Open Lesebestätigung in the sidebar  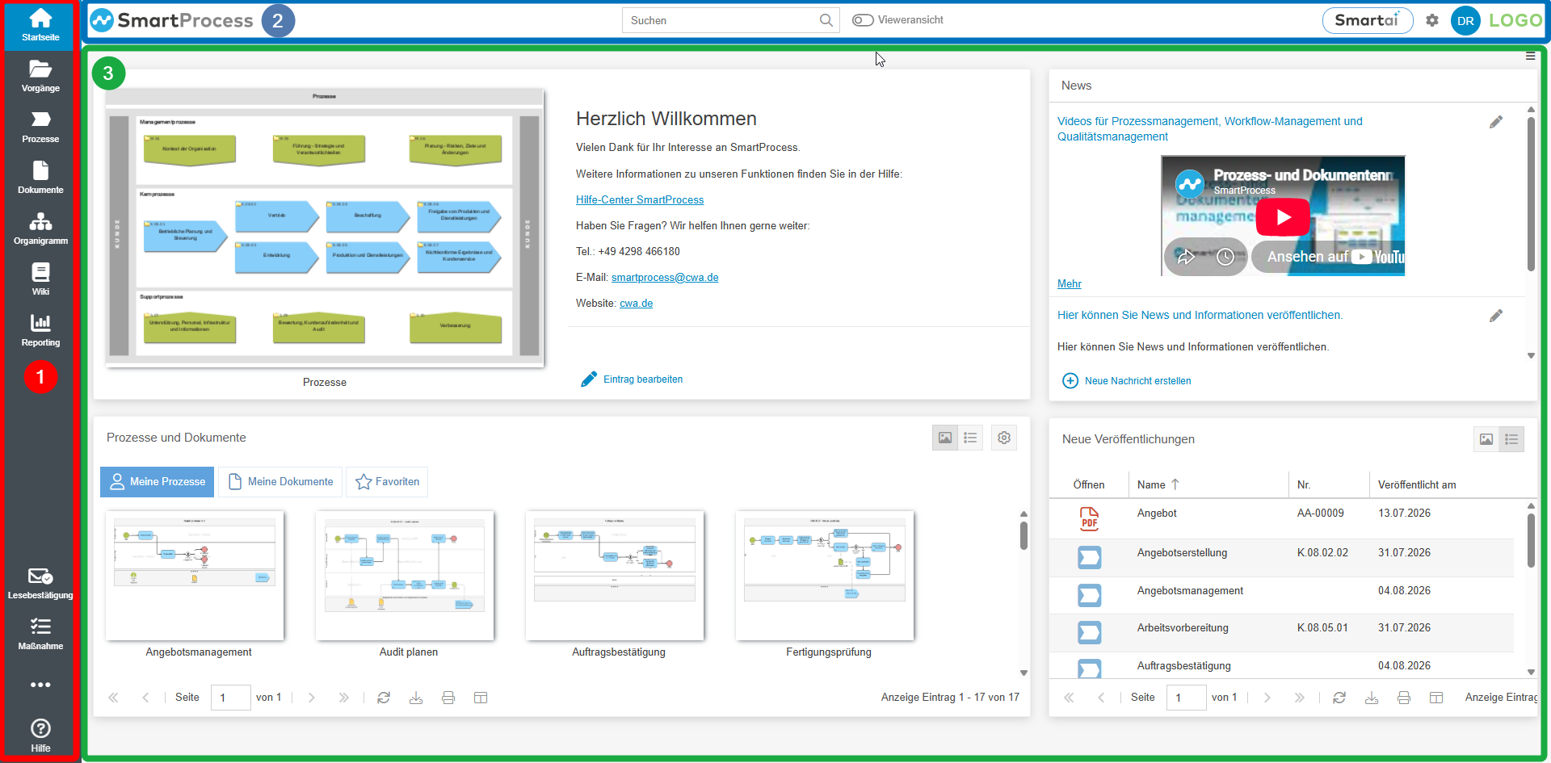tap(40, 584)
